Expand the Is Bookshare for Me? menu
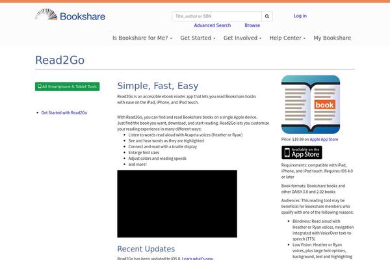Screen dimensions: 390x260 (x=142, y=38)
